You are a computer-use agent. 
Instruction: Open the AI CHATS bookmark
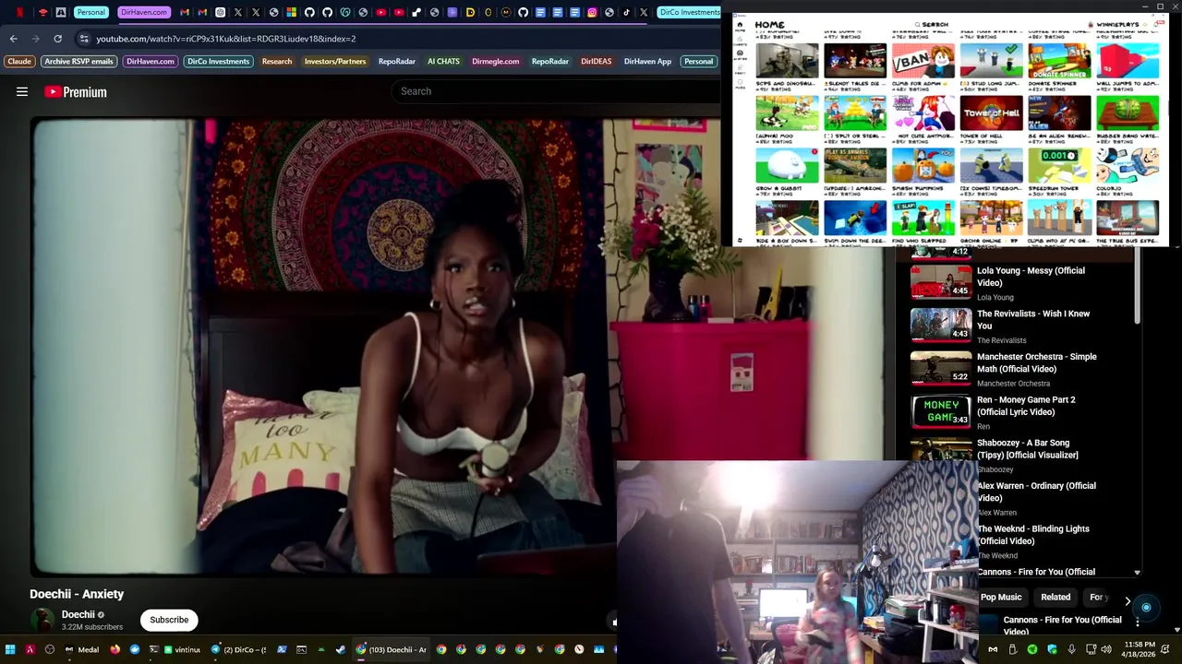[x=443, y=61]
